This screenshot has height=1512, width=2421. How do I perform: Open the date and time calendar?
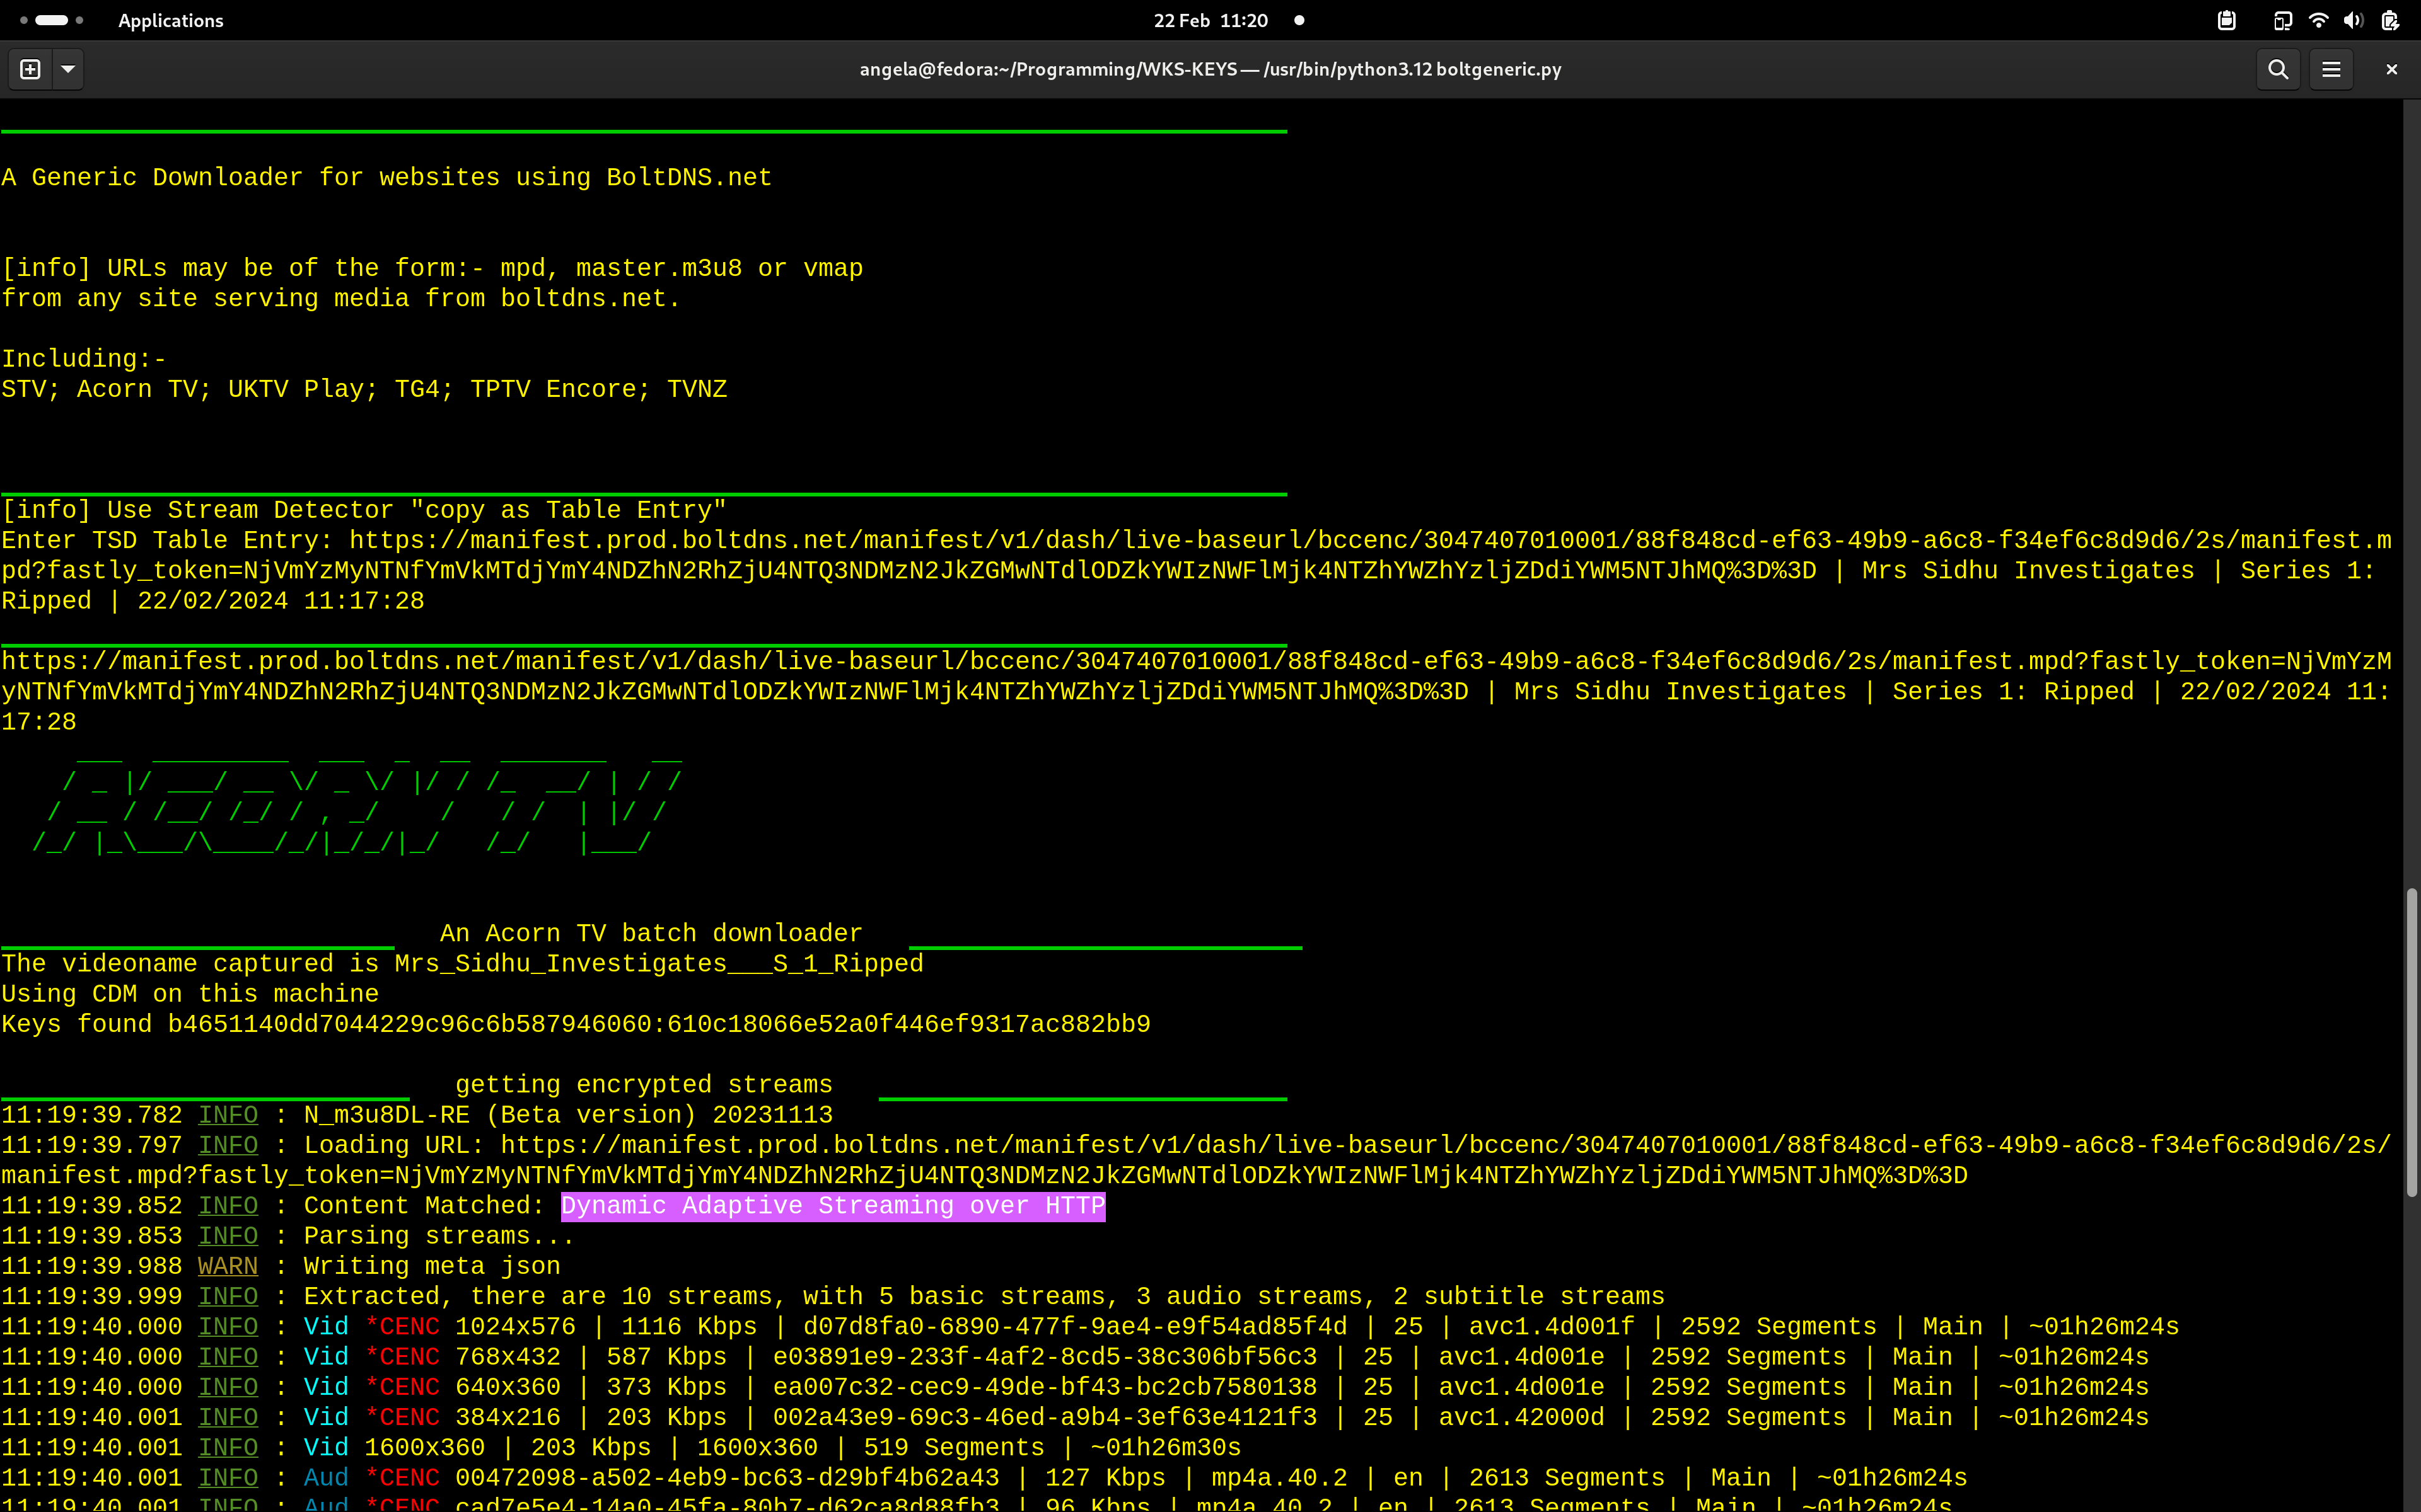1209,20
